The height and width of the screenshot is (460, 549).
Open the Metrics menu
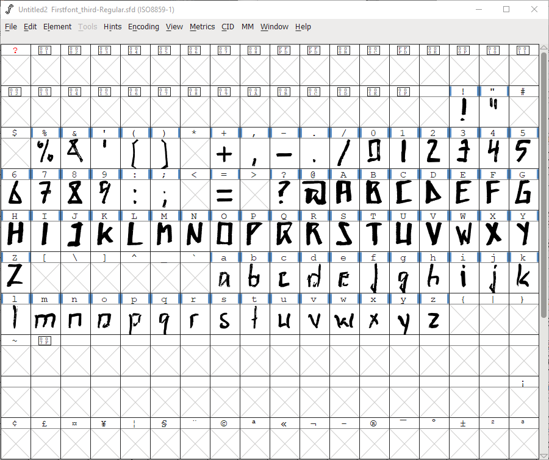pyautogui.click(x=202, y=27)
